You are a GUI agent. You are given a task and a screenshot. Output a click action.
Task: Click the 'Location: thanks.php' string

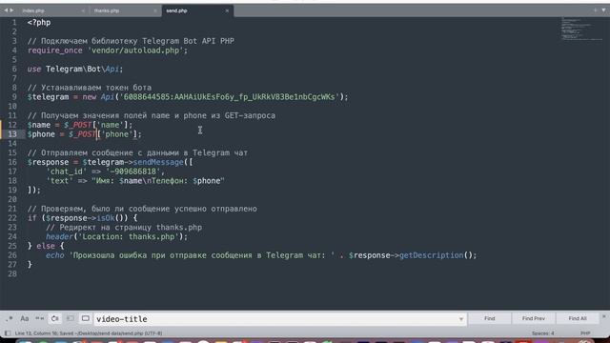point(129,237)
